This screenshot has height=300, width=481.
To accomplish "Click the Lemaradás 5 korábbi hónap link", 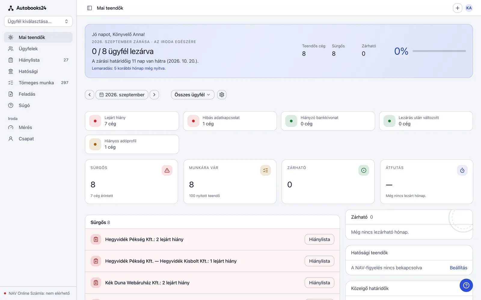I will point(129,68).
